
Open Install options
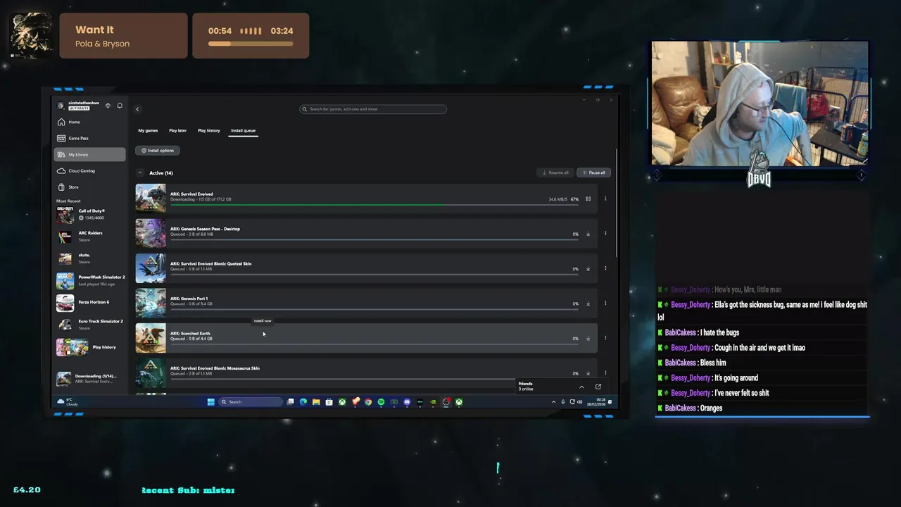tap(158, 150)
